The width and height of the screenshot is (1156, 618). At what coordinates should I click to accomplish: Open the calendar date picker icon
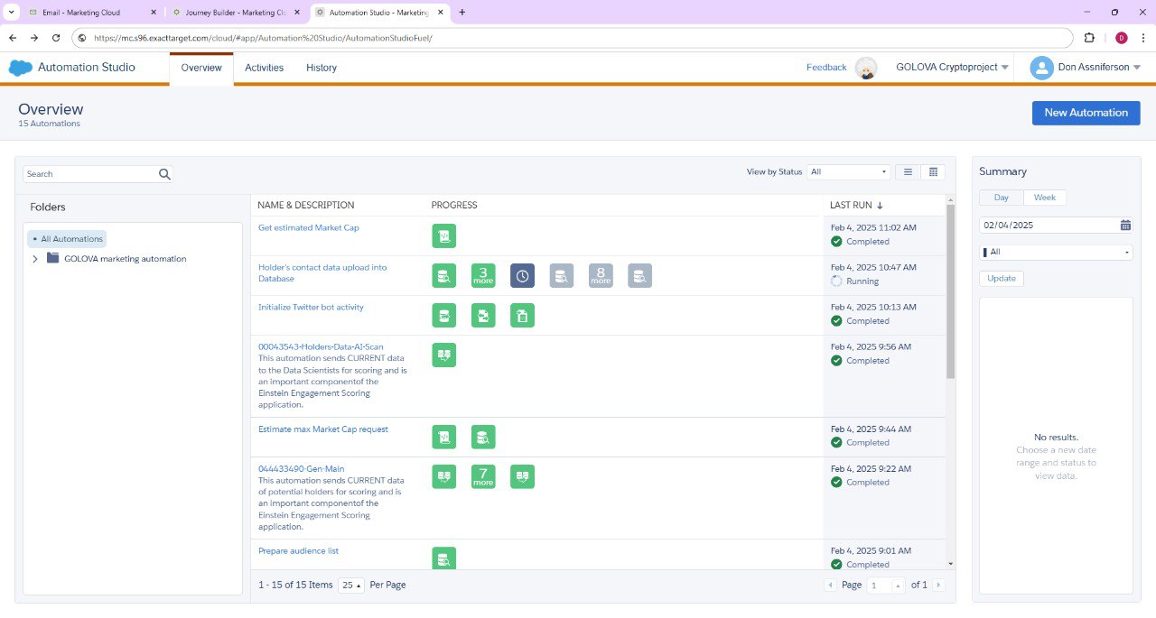click(1125, 226)
